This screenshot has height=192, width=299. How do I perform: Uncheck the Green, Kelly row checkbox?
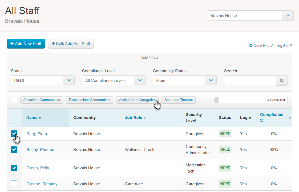point(14,168)
